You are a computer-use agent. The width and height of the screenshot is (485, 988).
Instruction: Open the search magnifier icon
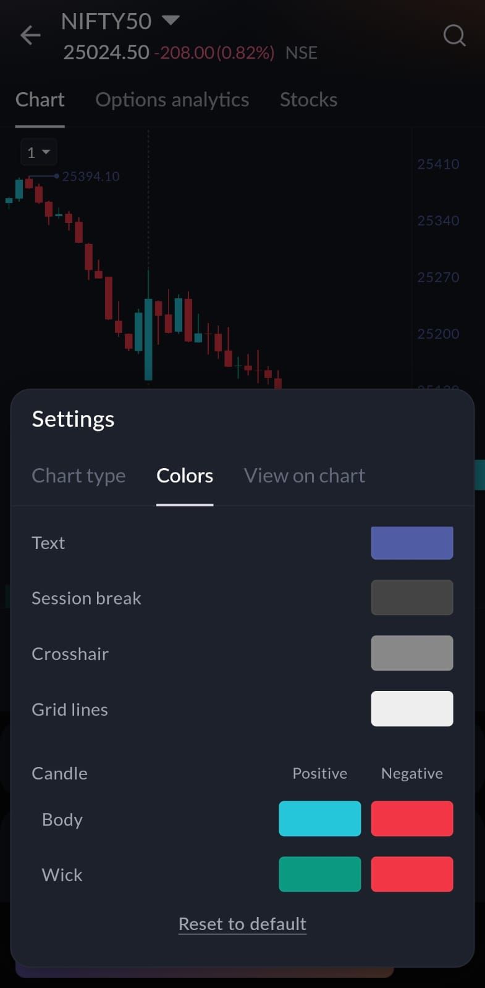pyautogui.click(x=454, y=36)
